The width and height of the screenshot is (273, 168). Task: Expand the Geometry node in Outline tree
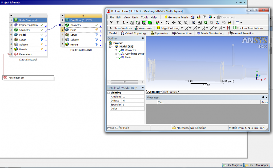point(116,50)
